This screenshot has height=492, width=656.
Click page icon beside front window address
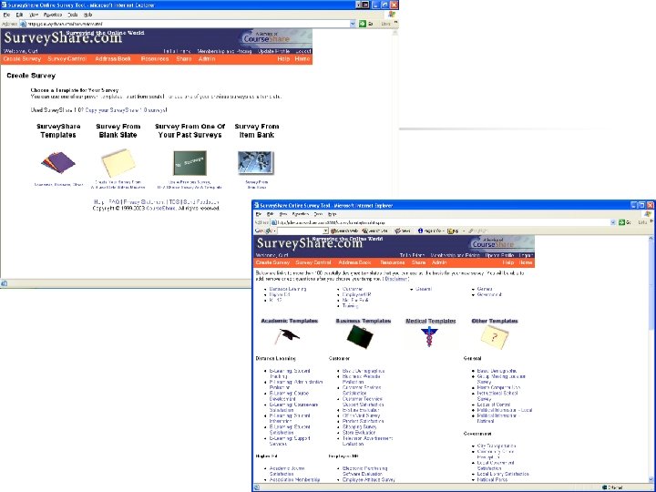pyautogui.click(x=274, y=222)
